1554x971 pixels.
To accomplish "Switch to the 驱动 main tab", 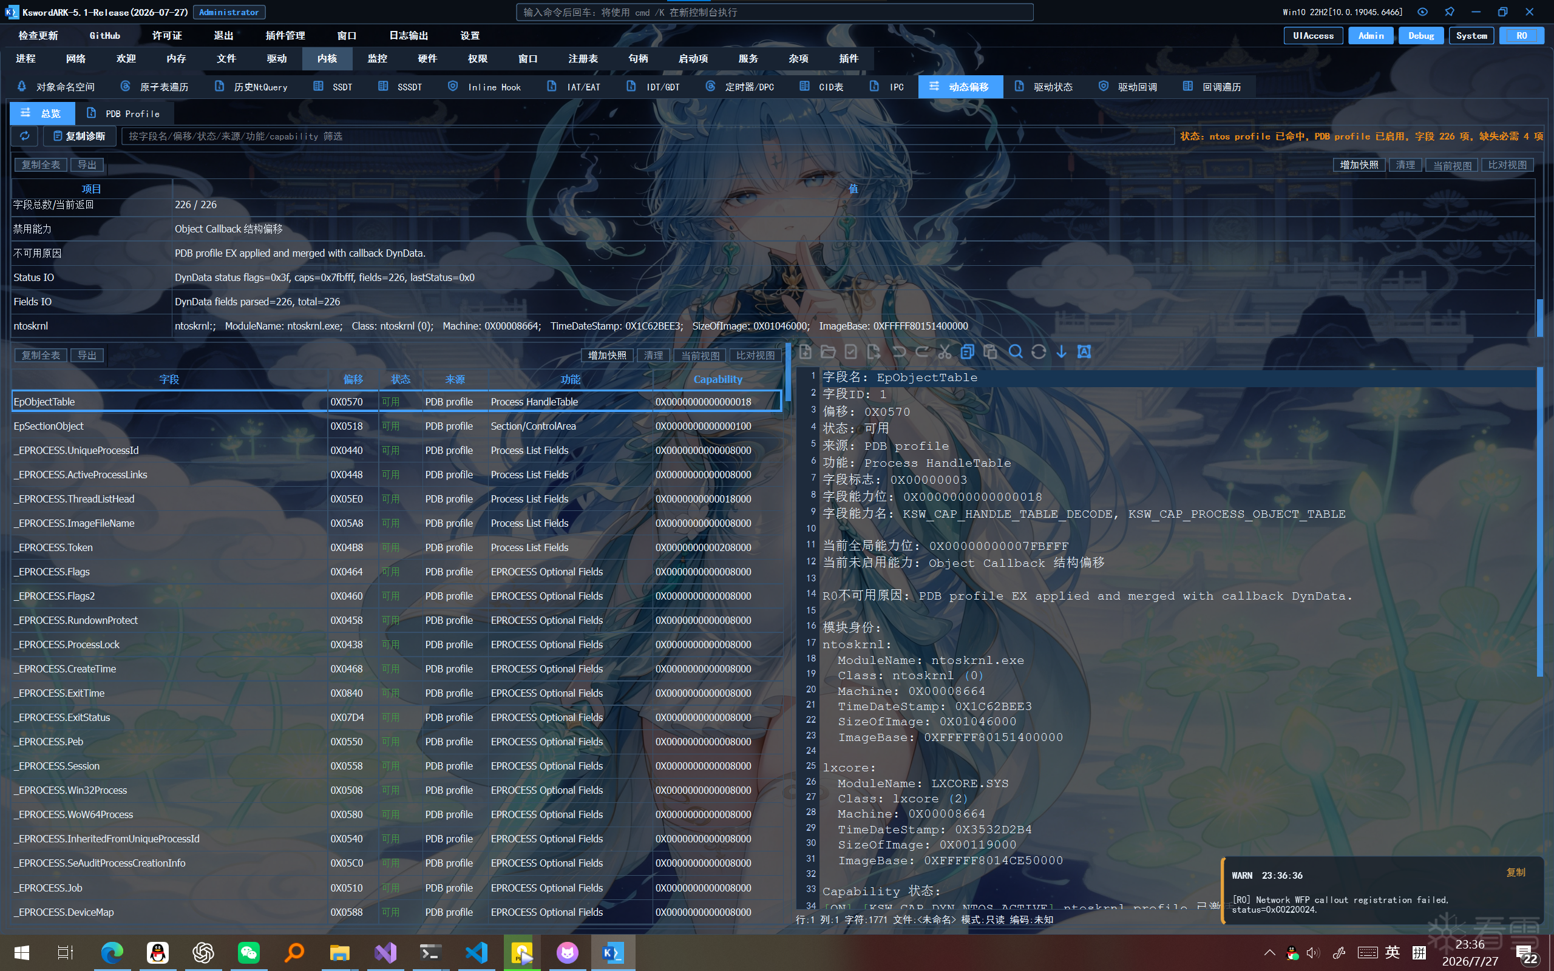I will point(277,58).
